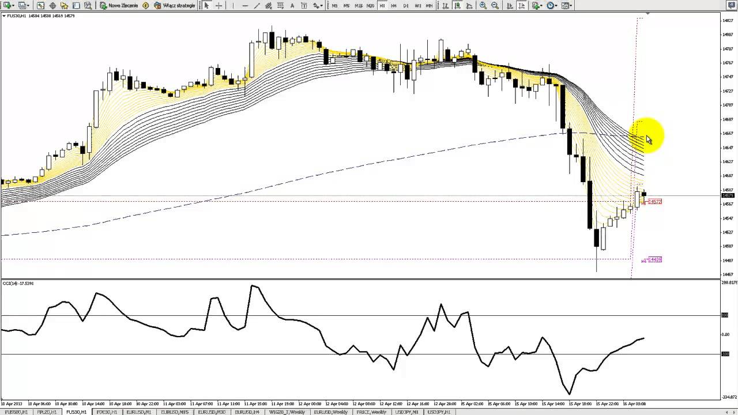Switch to W1 timeframe
The image size is (738, 415).
[418, 5]
